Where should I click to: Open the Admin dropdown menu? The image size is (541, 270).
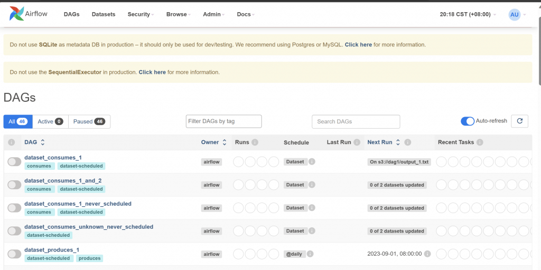click(x=213, y=14)
